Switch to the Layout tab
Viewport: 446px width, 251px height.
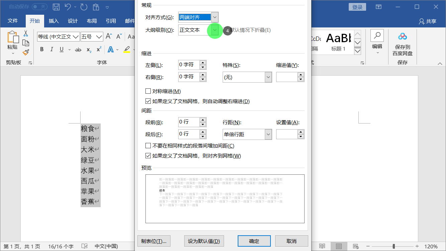[92, 21]
